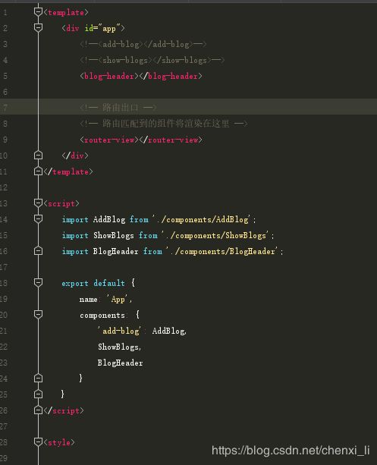Click the closing </div> fold marker
The width and height of the screenshot is (377, 465).
pyautogui.click(x=38, y=155)
